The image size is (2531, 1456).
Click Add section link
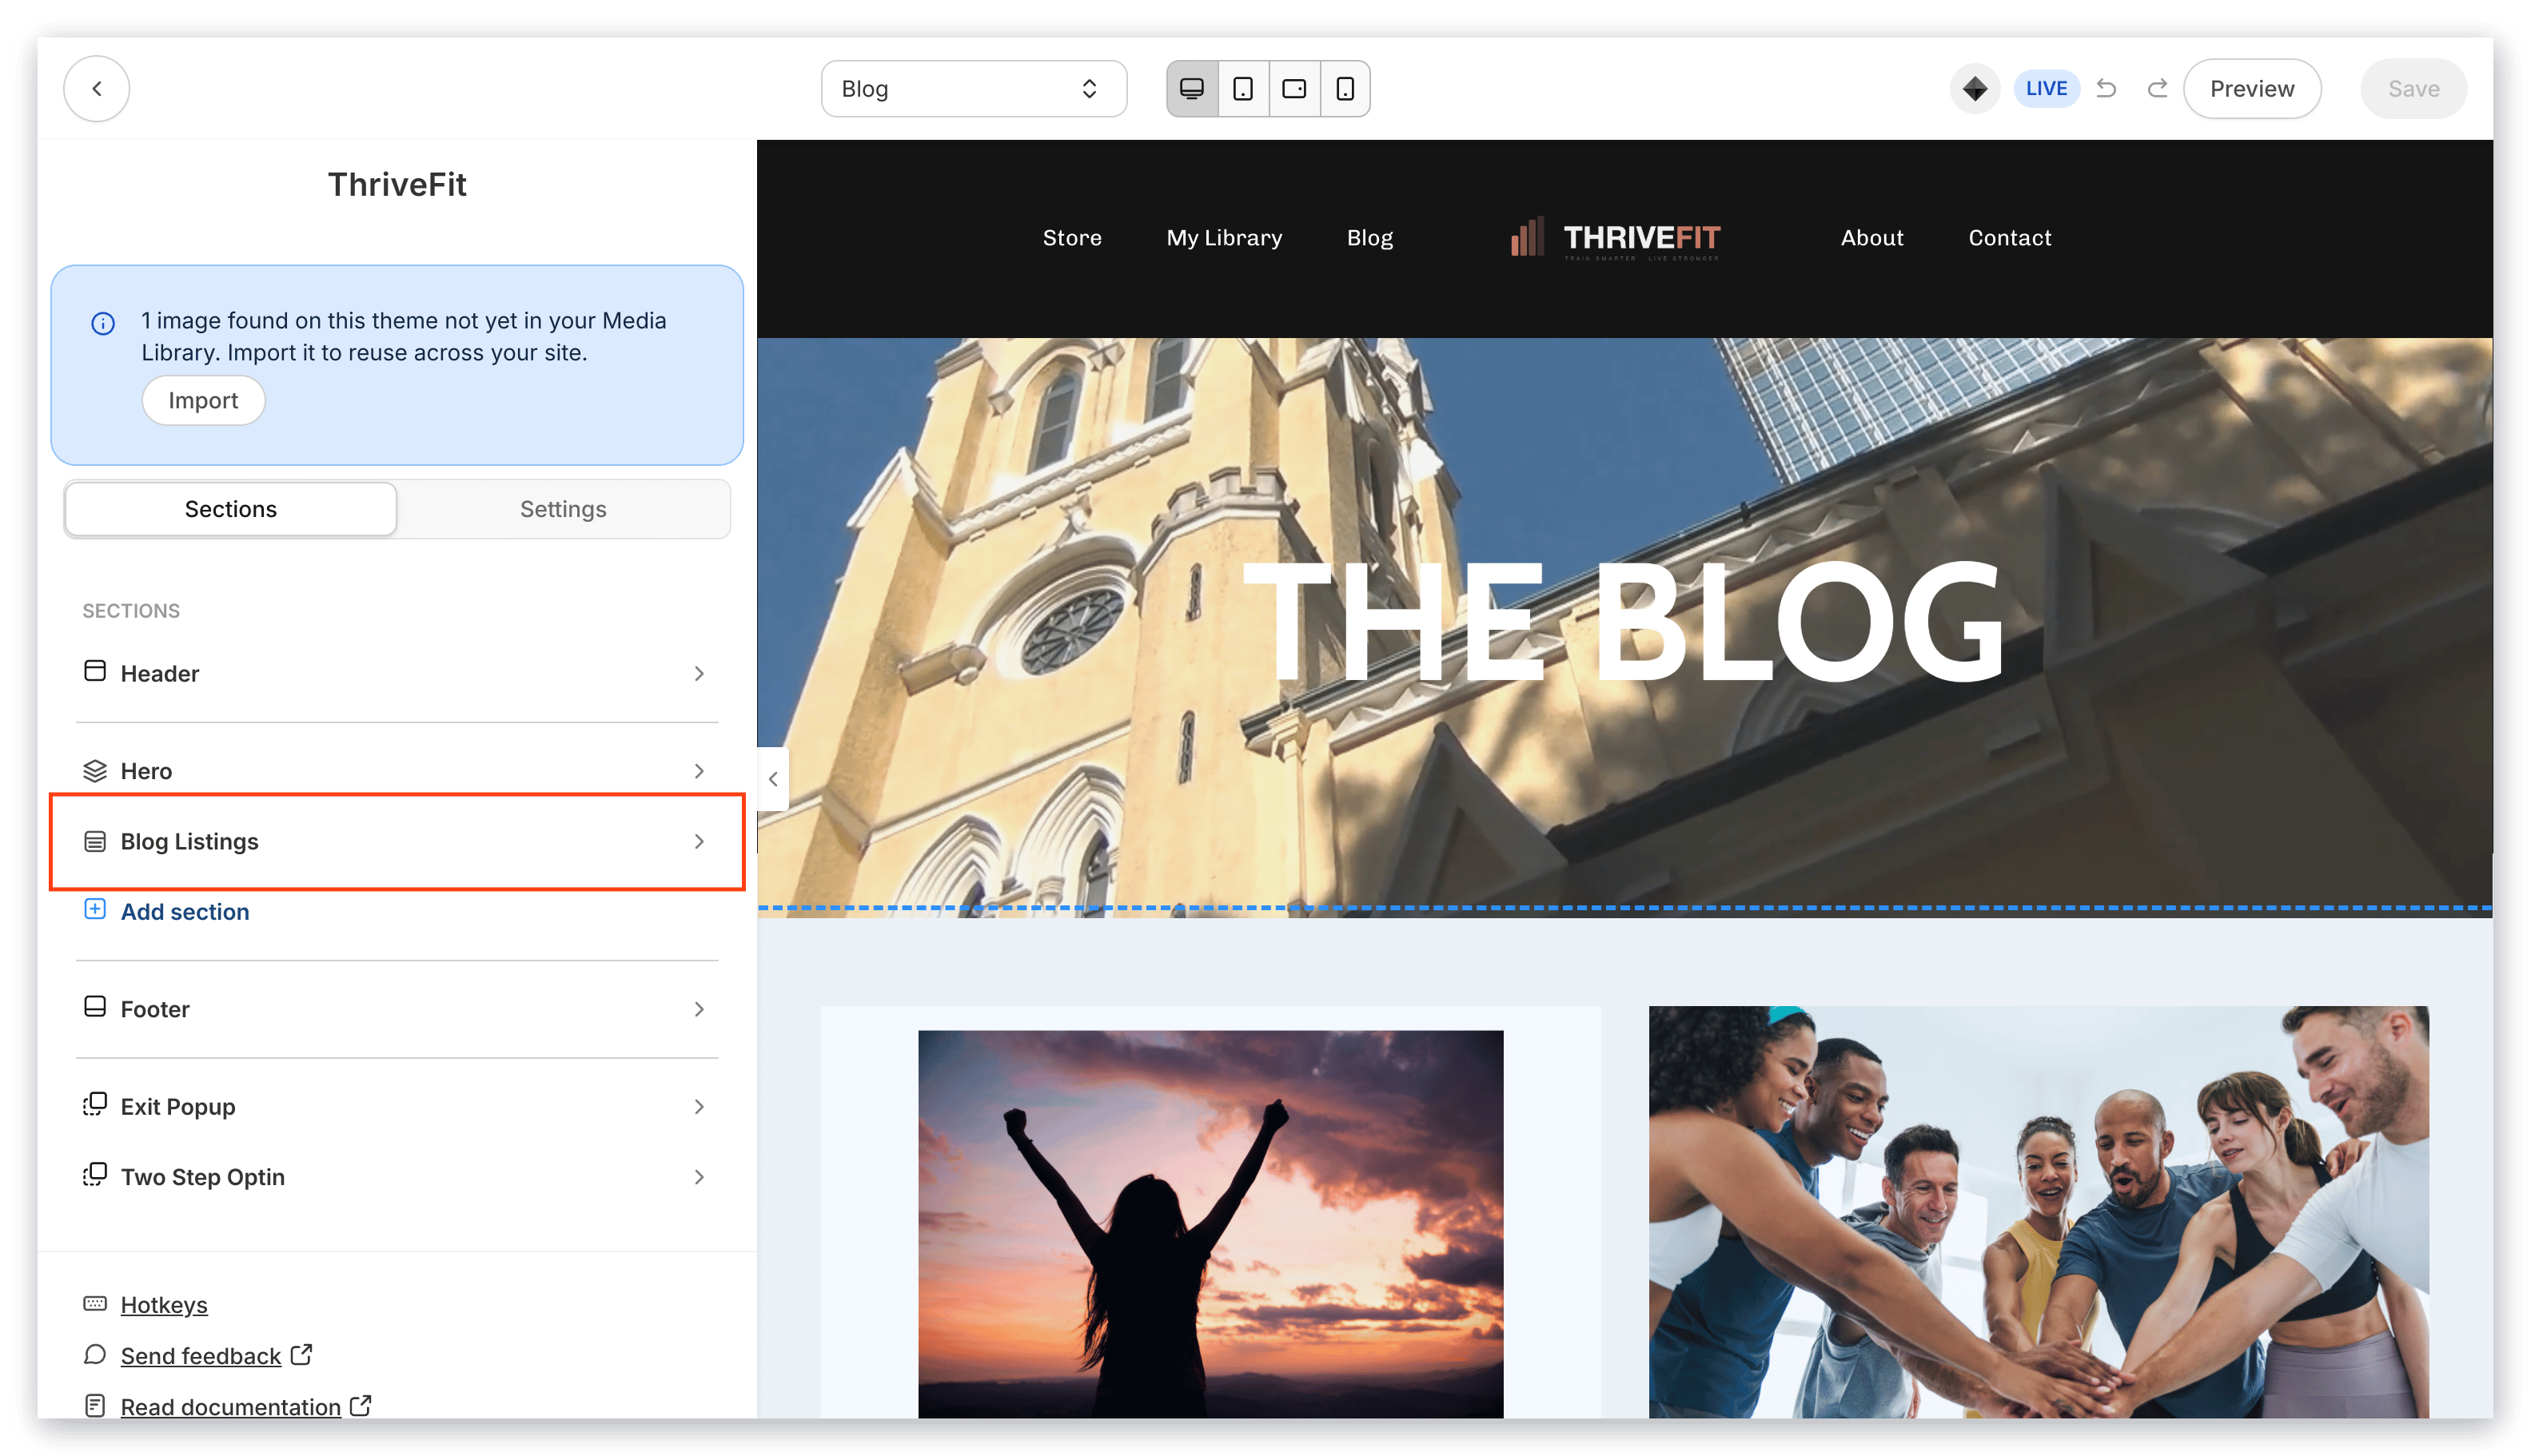(x=185, y=911)
